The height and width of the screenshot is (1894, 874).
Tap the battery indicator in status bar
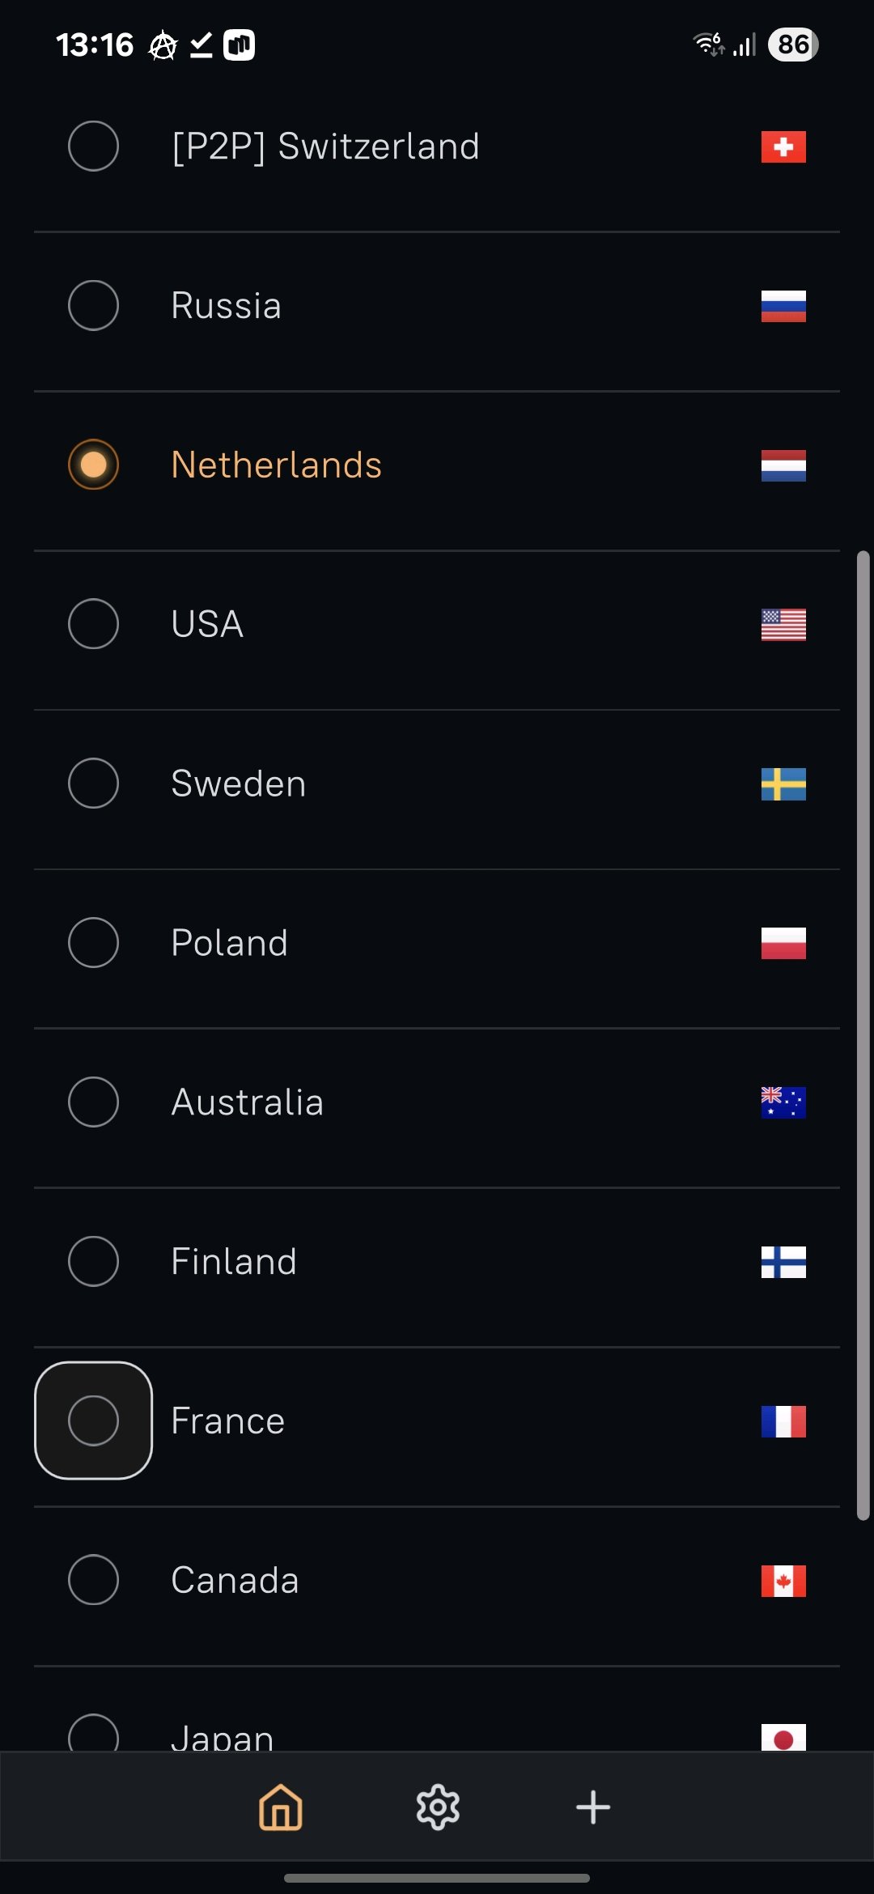point(793,45)
